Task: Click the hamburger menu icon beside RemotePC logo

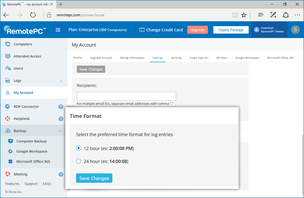Action: click(58, 30)
